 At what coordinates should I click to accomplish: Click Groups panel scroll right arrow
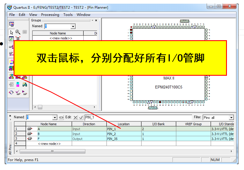coord(94,107)
